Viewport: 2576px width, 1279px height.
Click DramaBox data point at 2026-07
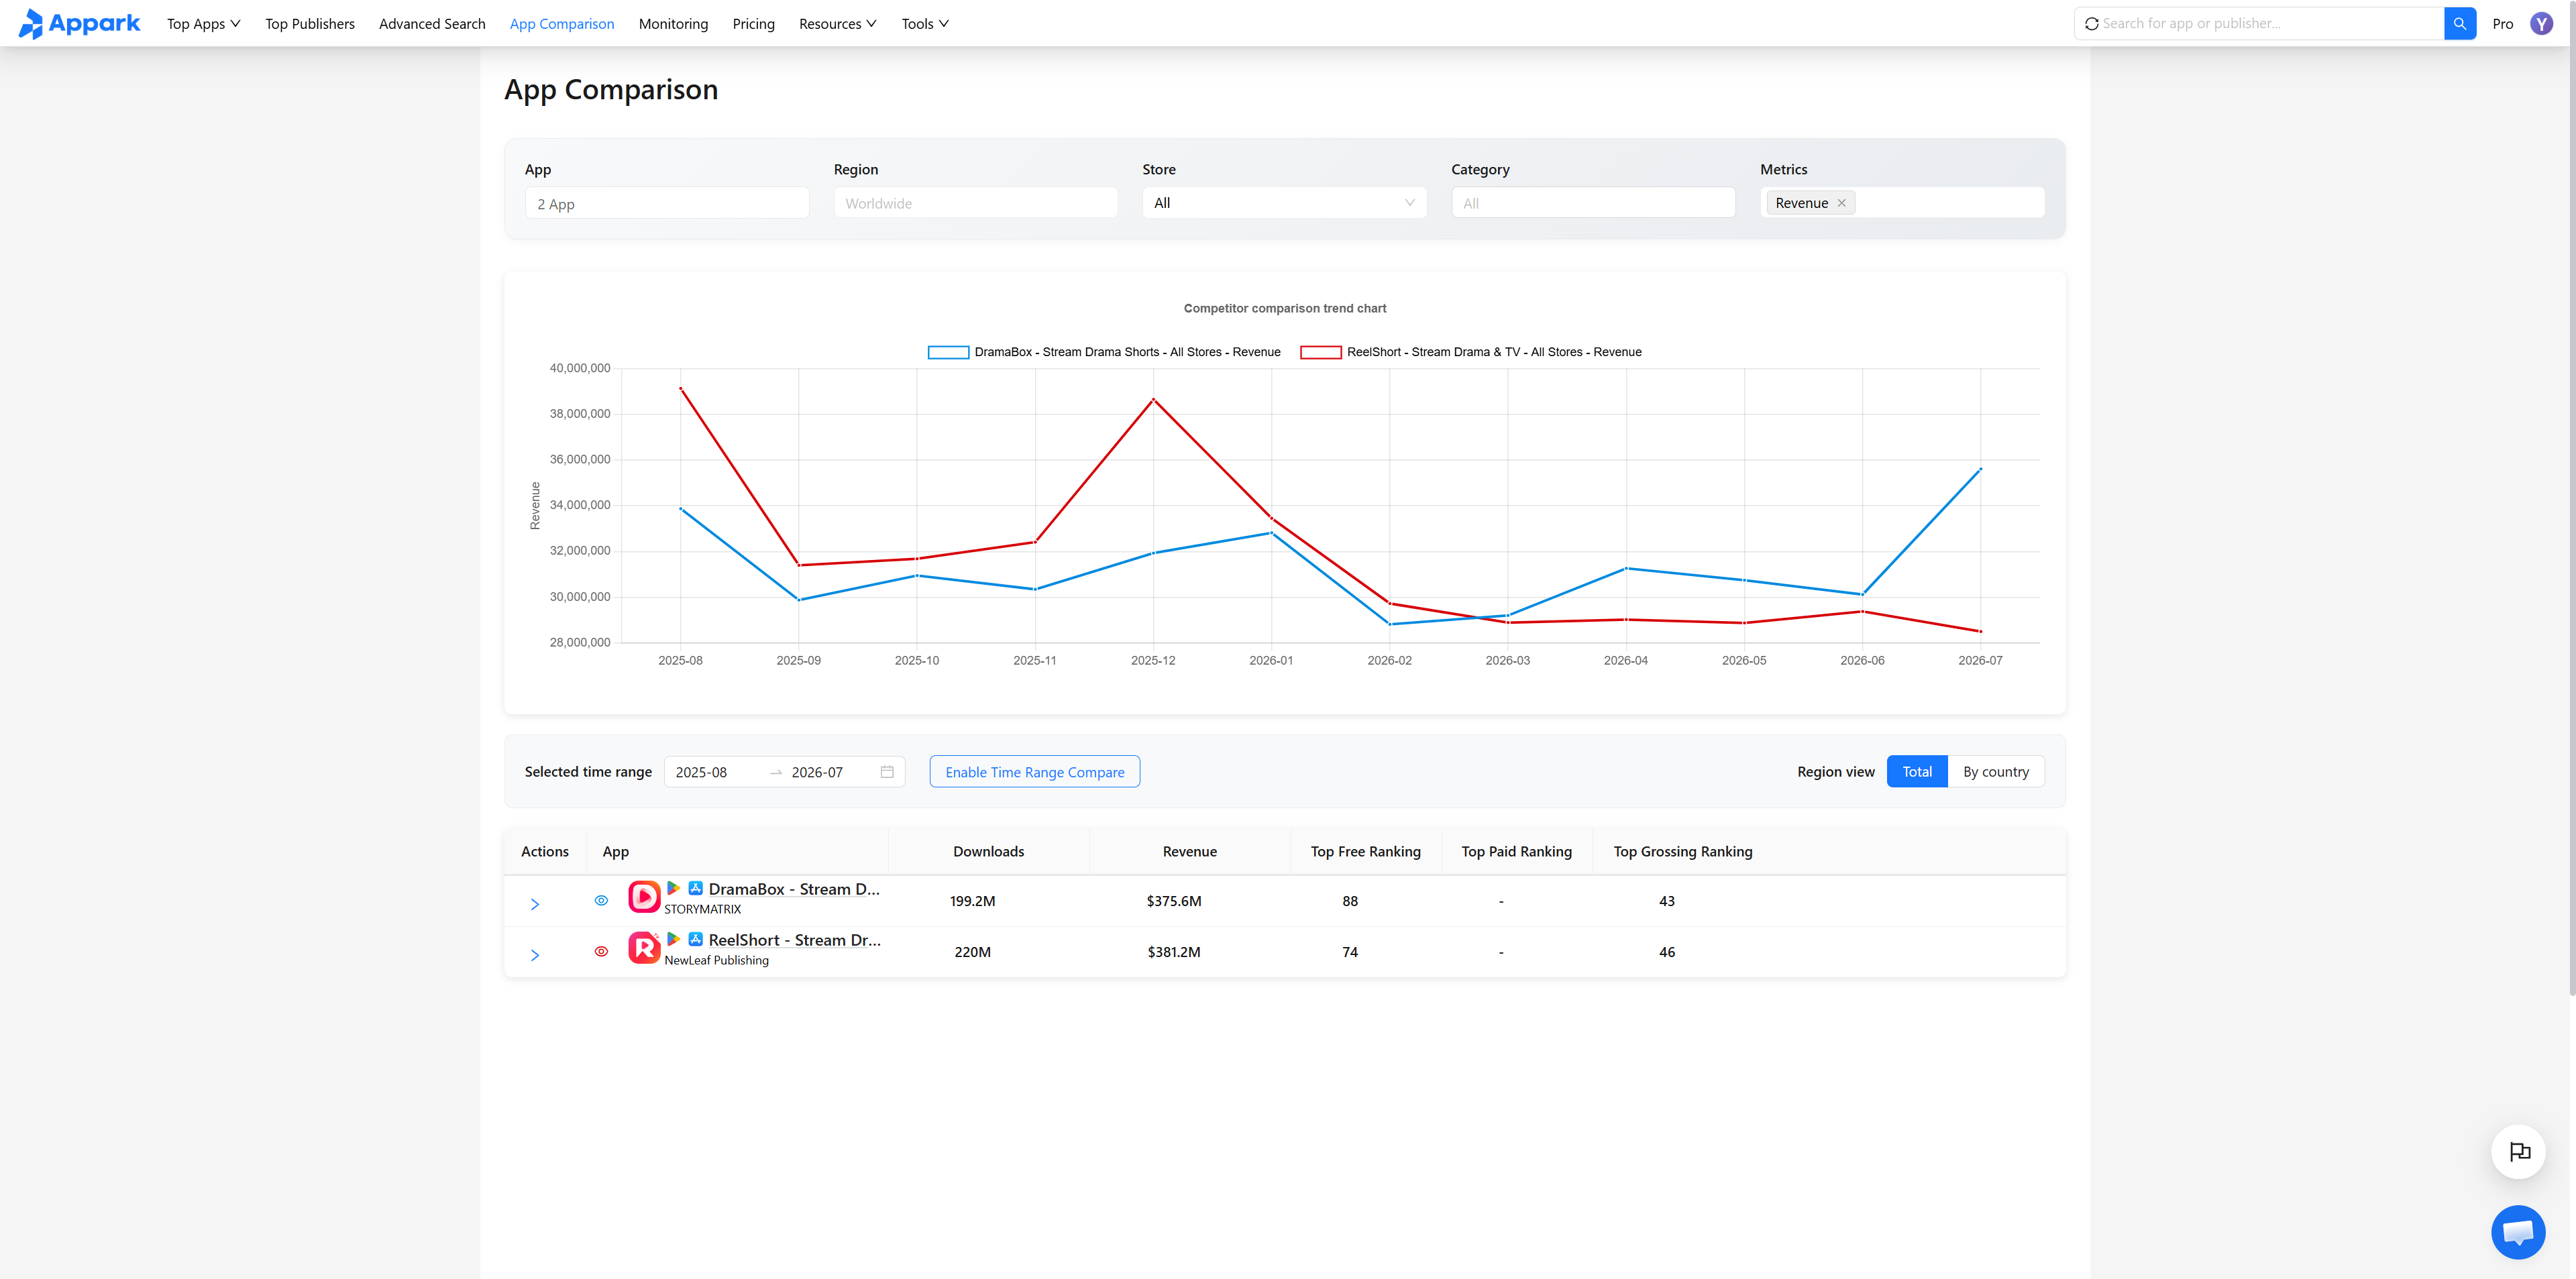click(1980, 469)
